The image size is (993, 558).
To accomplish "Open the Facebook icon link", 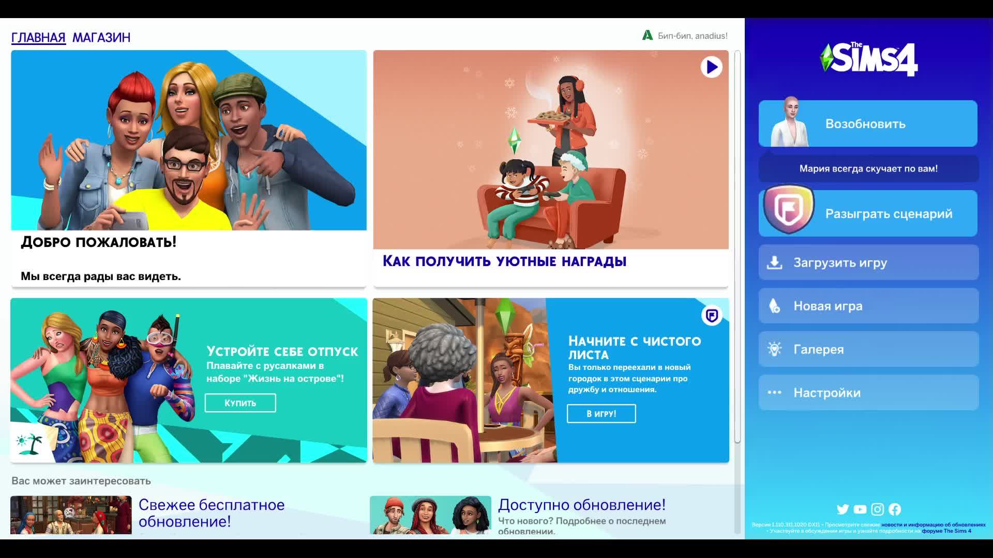I will point(895,509).
